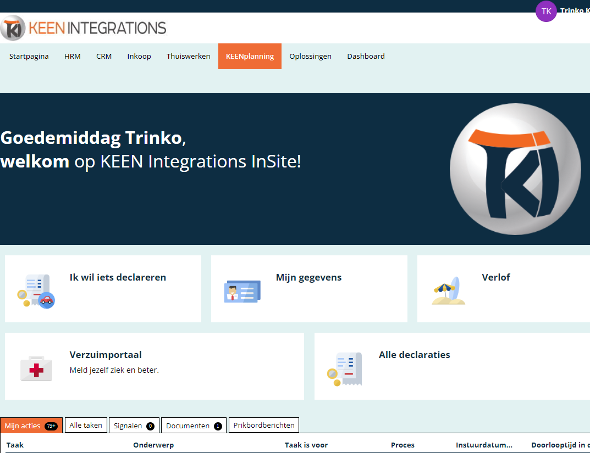Image resolution: width=590 pixels, height=453 pixels.
Task: Open the Dashboard menu item
Action: (x=366, y=57)
